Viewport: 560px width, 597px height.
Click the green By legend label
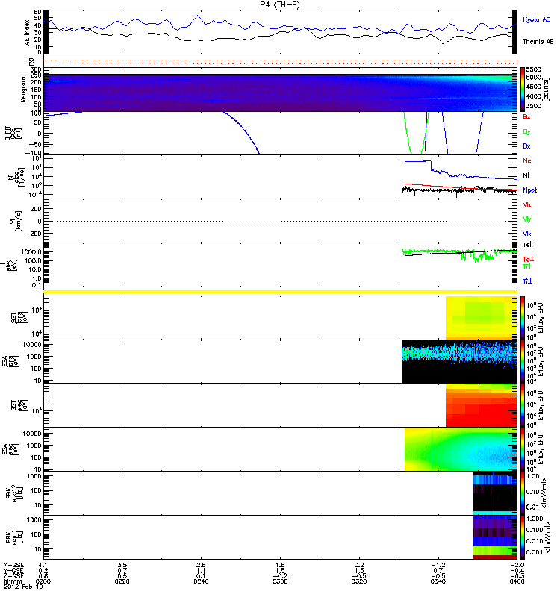(x=526, y=132)
